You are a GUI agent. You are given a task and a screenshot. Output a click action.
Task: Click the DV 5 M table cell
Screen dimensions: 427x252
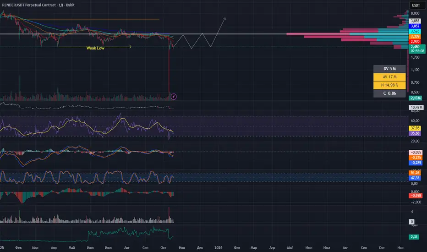[389, 69]
